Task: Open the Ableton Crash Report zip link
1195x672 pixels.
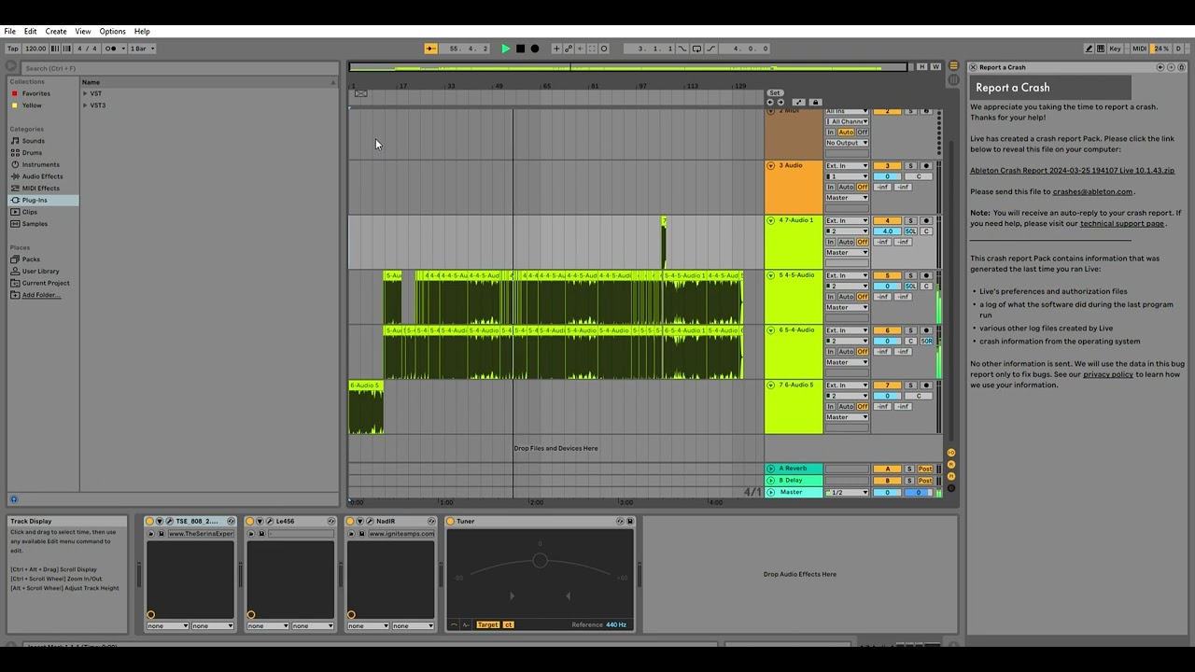Action: tap(1072, 171)
